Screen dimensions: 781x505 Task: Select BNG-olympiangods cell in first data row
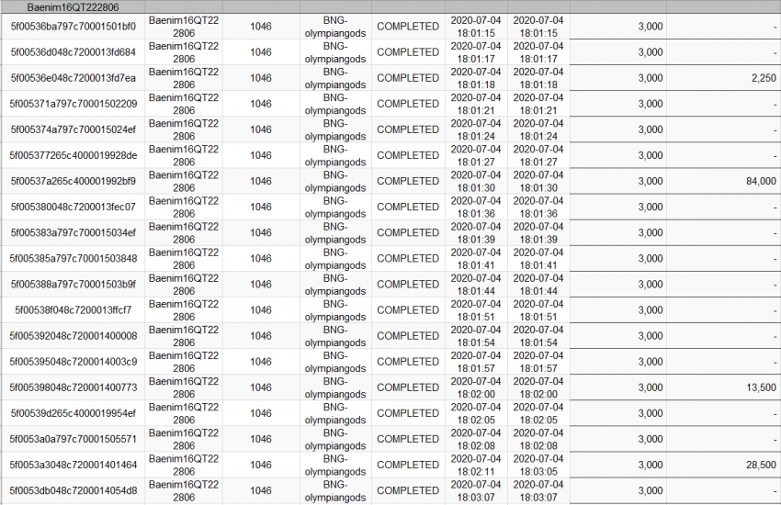coord(335,27)
